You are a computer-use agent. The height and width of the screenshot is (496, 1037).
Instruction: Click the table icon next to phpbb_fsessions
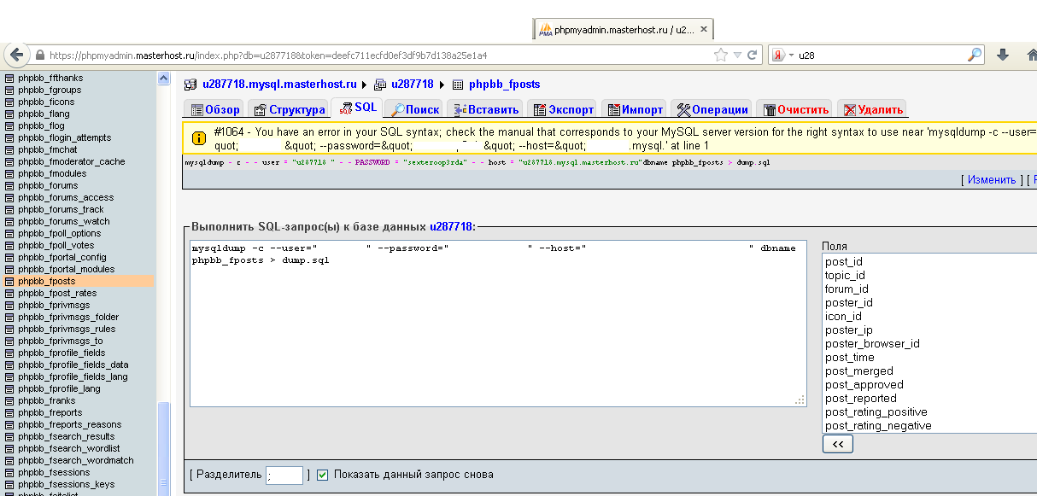pyautogui.click(x=10, y=472)
